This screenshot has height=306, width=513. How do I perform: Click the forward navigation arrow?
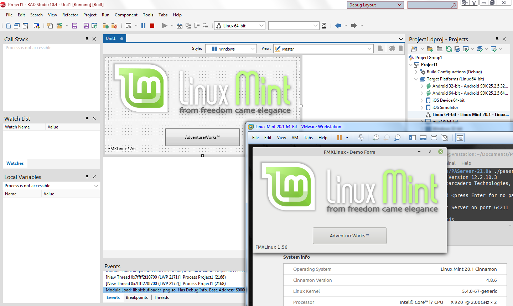(354, 26)
